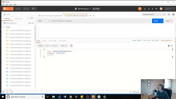Show the response Headers tab
Screen dimensions: 176x99
coord(53,41)
